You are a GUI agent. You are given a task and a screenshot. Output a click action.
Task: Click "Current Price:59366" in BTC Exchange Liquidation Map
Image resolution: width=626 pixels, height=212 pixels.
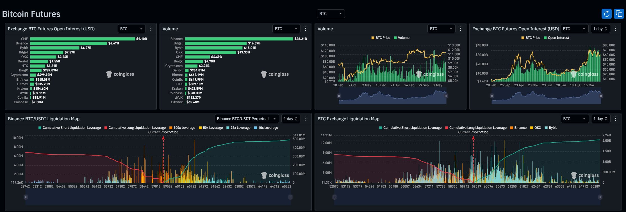click(x=473, y=132)
